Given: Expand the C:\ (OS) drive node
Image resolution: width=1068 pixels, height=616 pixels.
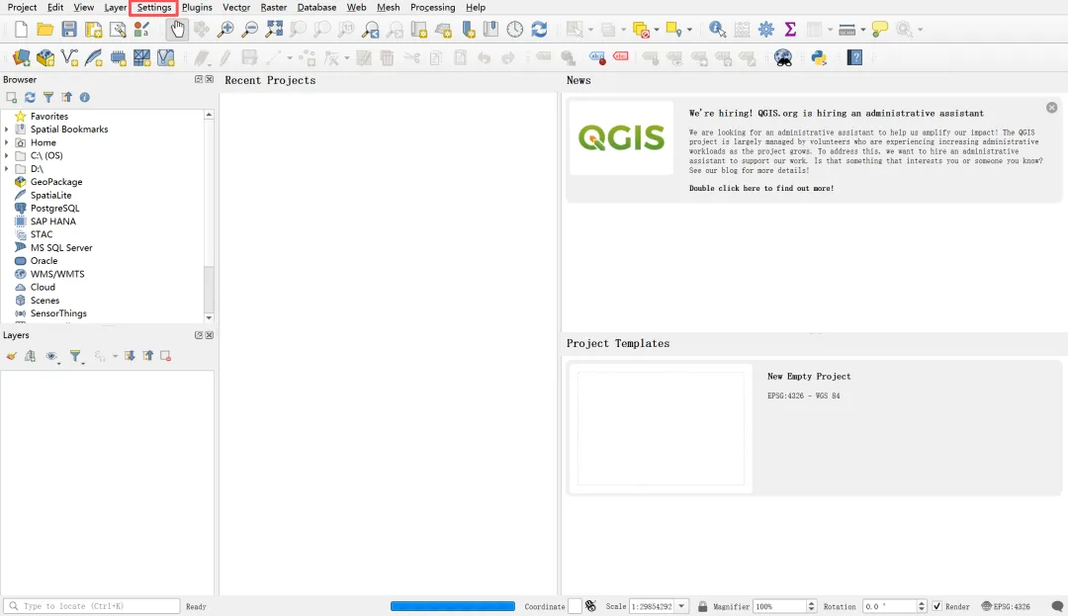Looking at the screenshot, I should [x=7, y=155].
